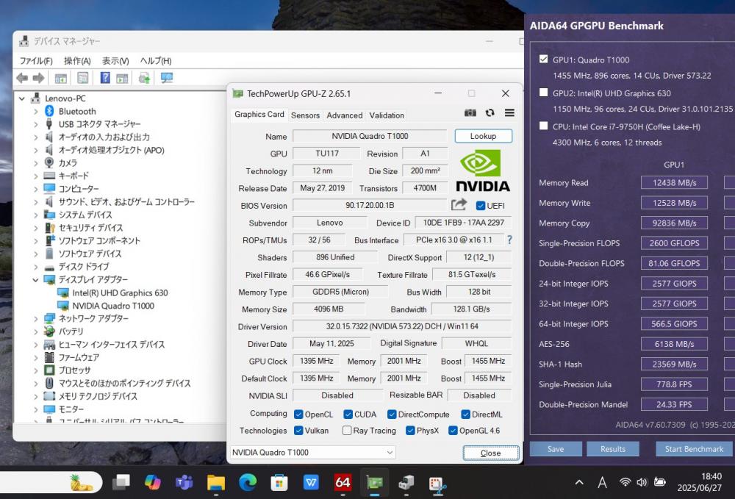Switch to the Validation tab
Image resolution: width=735 pixels, height=499 pixels.
tap(387, 115)
